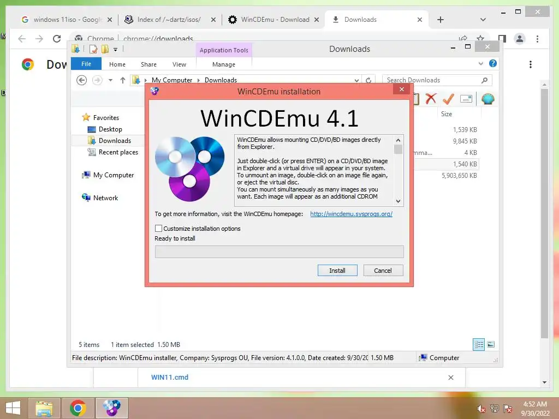Open the Share ribbon tab
This screenshot has width=559, height=419.
(148, 64)
